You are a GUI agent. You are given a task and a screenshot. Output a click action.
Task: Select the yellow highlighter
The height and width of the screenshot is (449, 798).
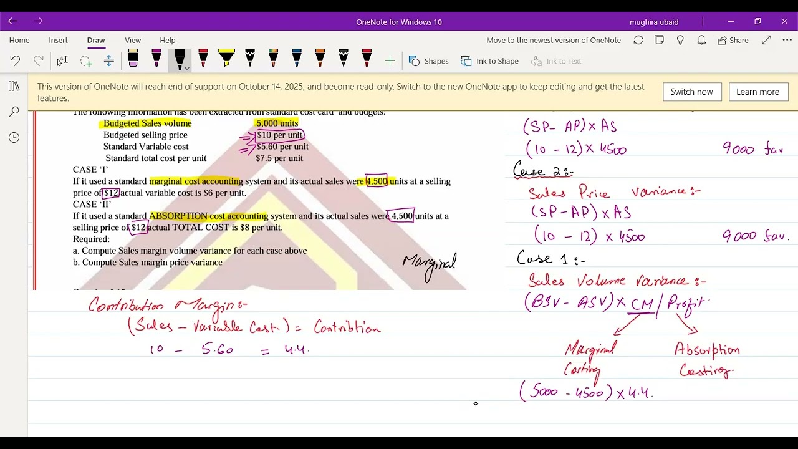(226, 59)
